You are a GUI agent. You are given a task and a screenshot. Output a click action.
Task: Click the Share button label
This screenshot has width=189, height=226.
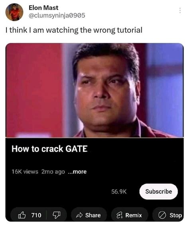point(93,215)
